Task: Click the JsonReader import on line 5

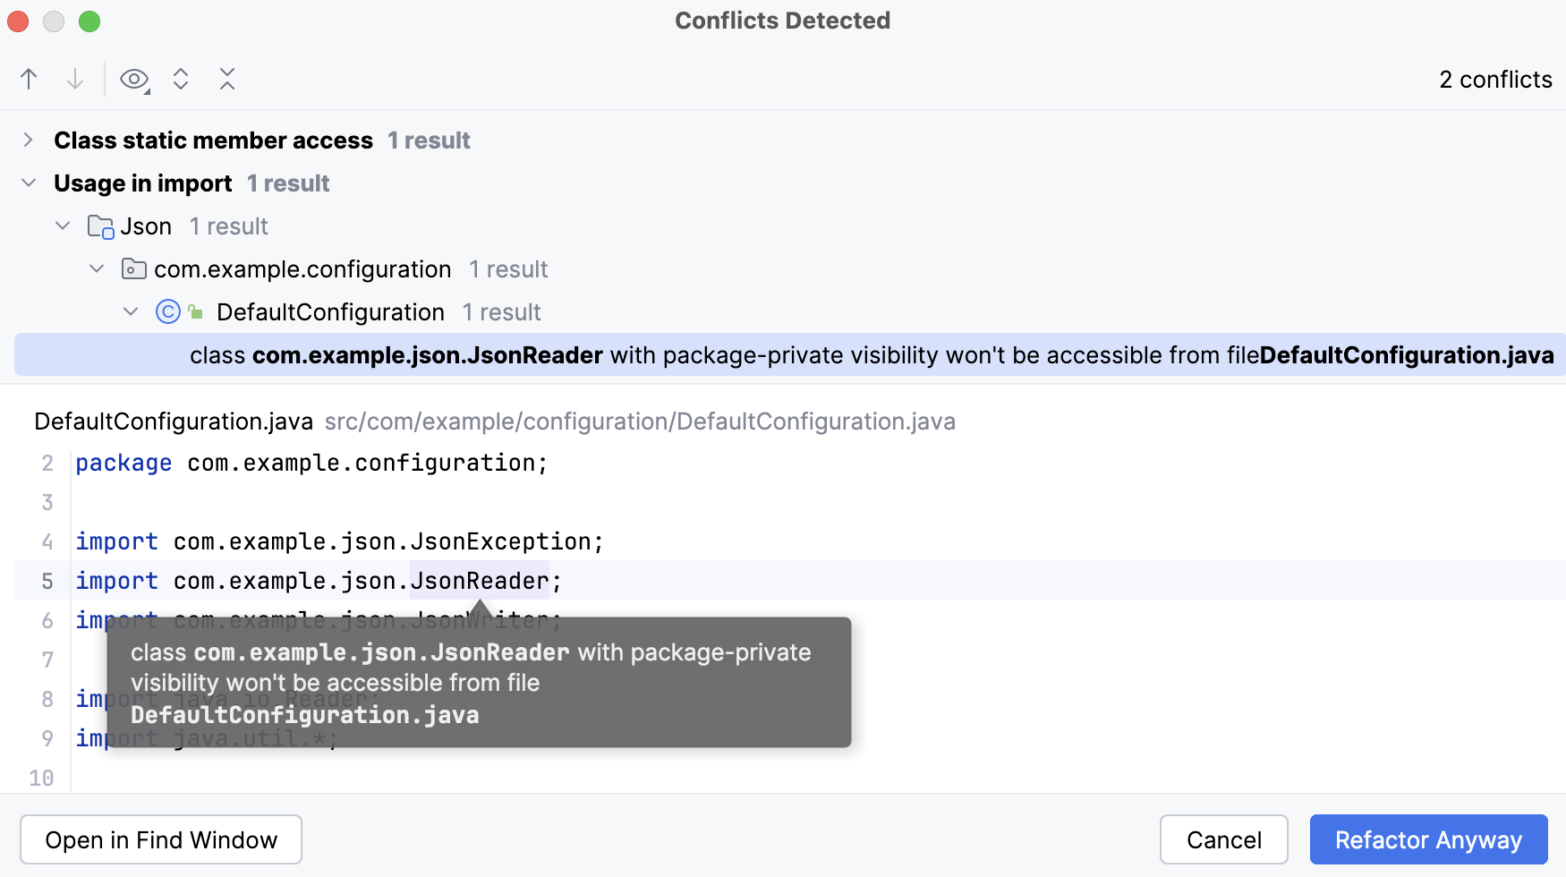Action: click(479, 580)
